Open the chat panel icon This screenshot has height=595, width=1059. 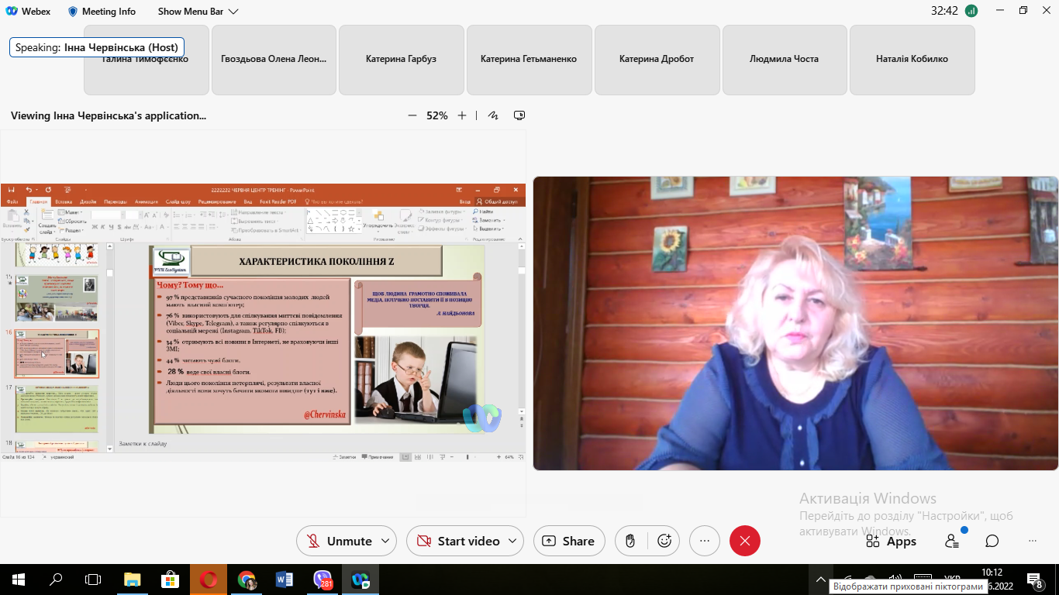click(992, 541)
